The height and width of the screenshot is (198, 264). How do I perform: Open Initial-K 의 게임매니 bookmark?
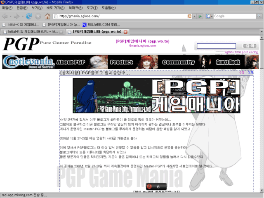[21, 25]
